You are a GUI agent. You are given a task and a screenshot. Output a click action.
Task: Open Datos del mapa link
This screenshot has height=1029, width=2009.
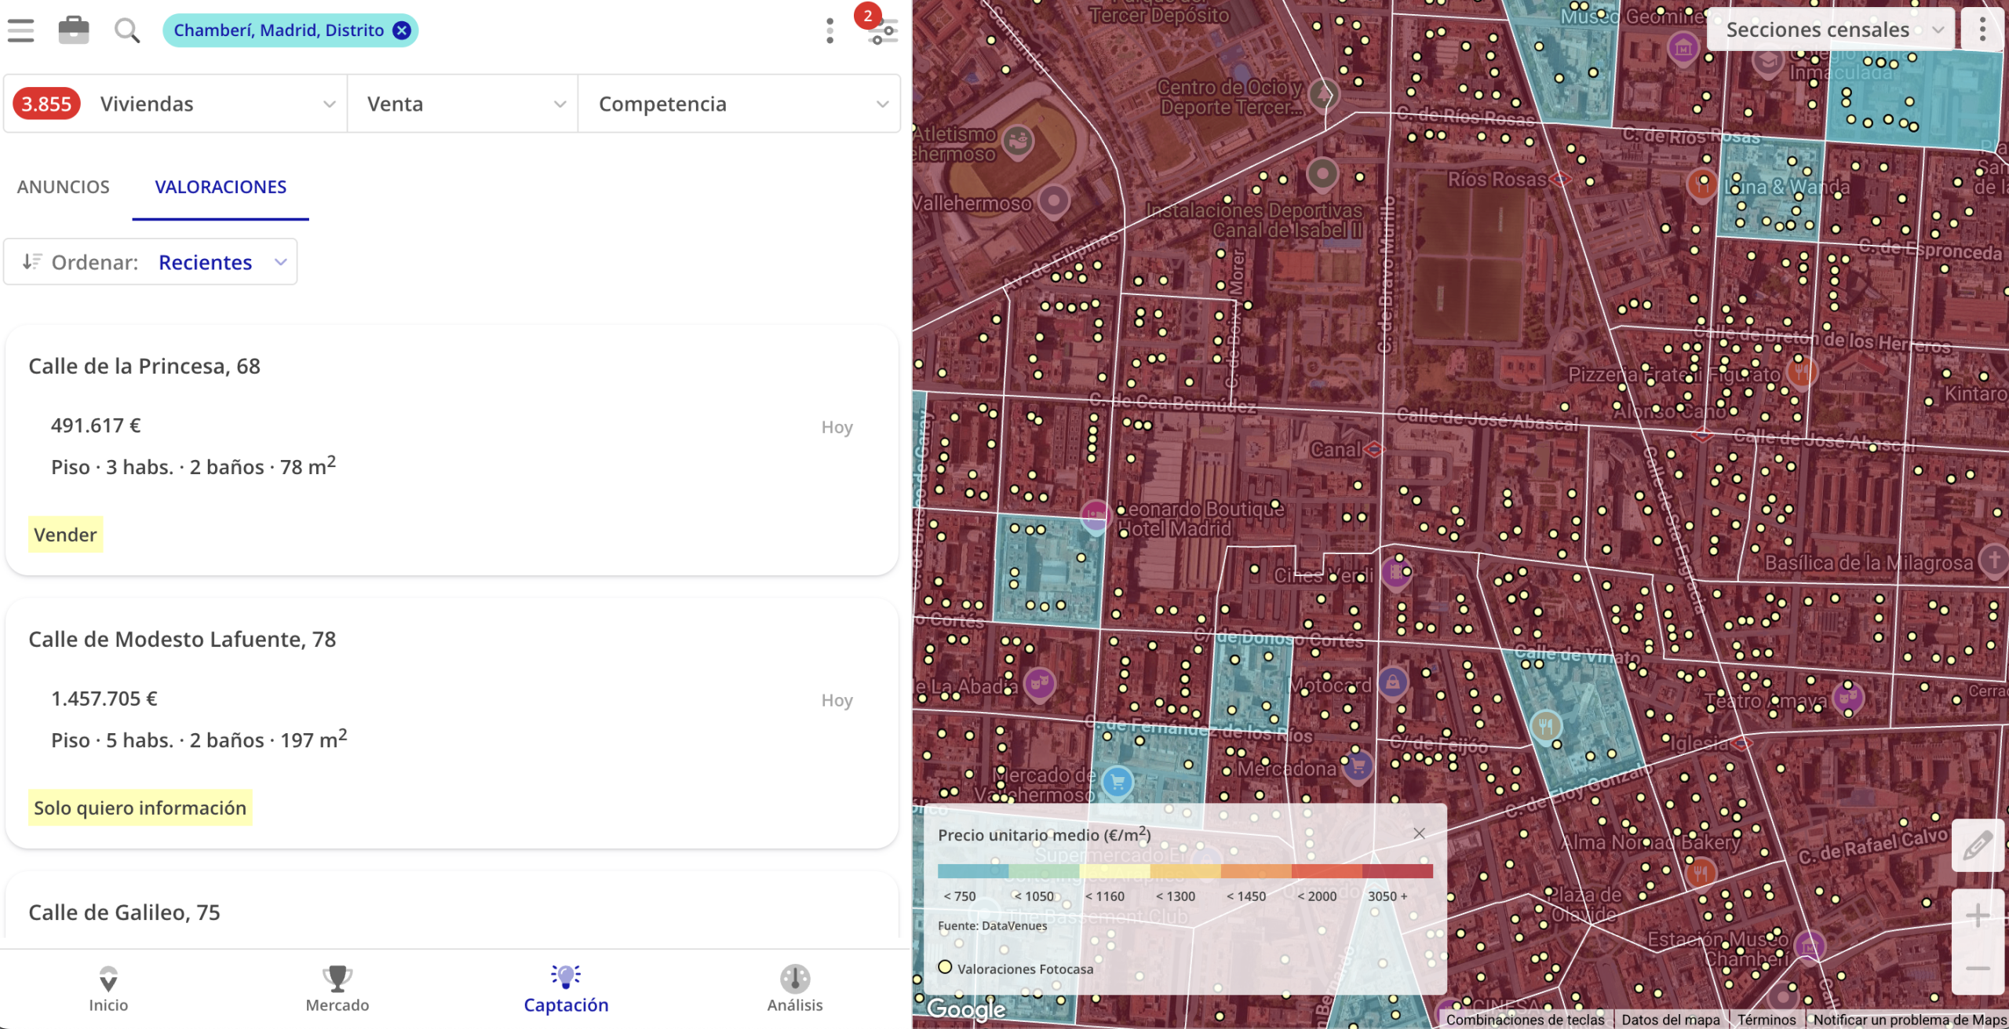(x=1671, y=1020)
